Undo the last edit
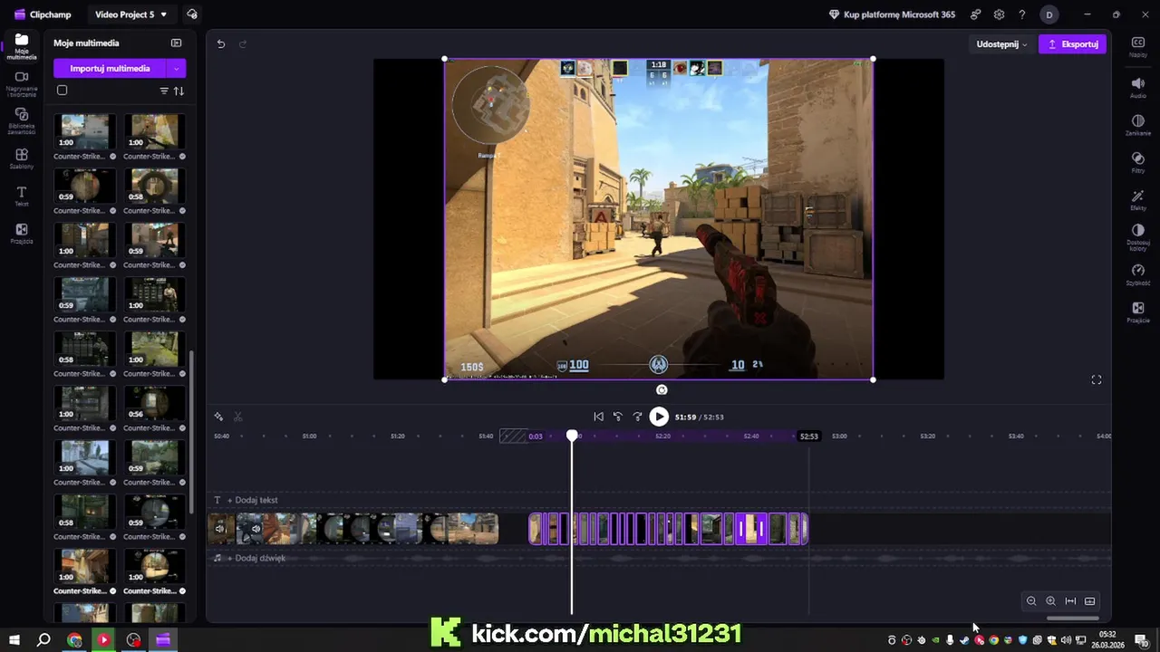 220,43
